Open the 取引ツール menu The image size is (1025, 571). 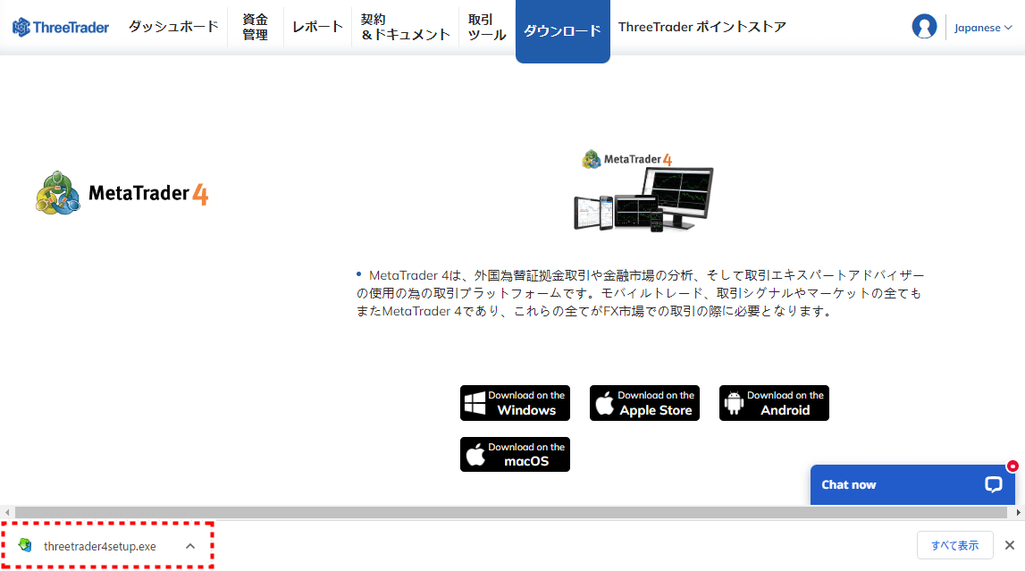[487, 27]
